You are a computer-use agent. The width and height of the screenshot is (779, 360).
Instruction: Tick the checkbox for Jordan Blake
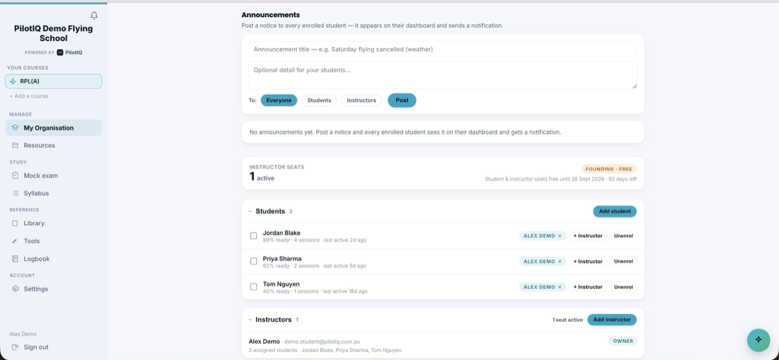(254, 236)
